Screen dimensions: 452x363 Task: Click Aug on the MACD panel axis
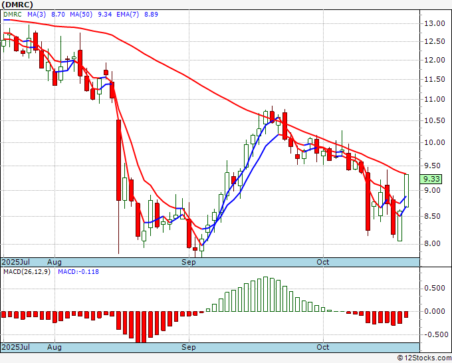[x=55, y=347]
